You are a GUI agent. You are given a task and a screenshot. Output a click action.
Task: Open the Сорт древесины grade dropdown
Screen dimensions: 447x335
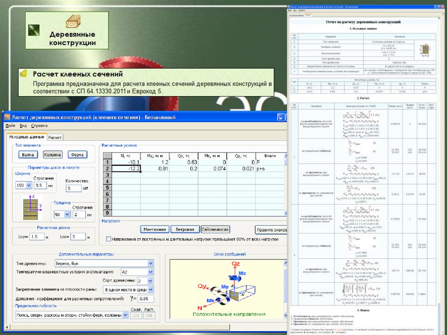(151, 280)
